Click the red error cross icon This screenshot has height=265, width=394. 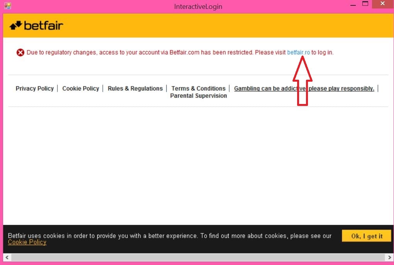[20, 52]
